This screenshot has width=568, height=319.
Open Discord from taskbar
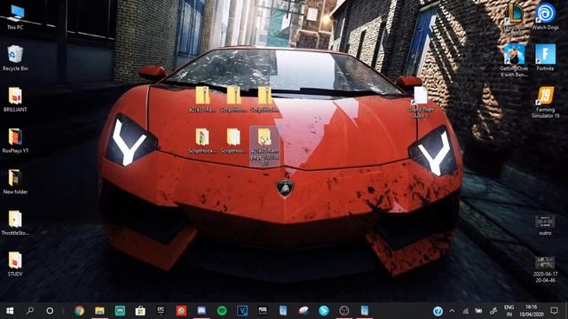click(x=201, y=310)
